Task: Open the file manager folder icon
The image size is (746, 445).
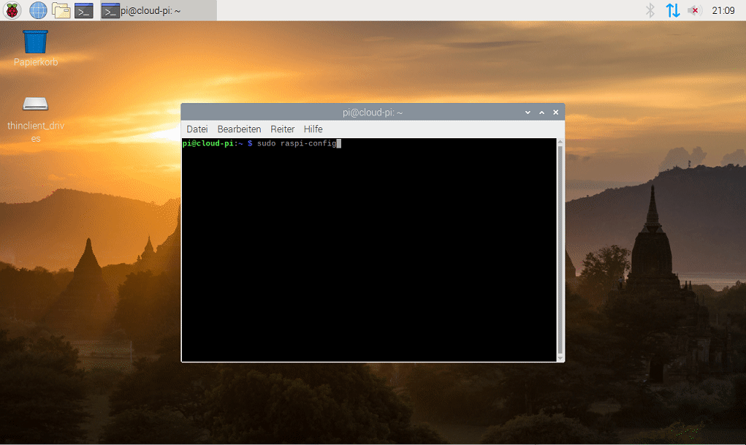Action: [x=61, y=10]
